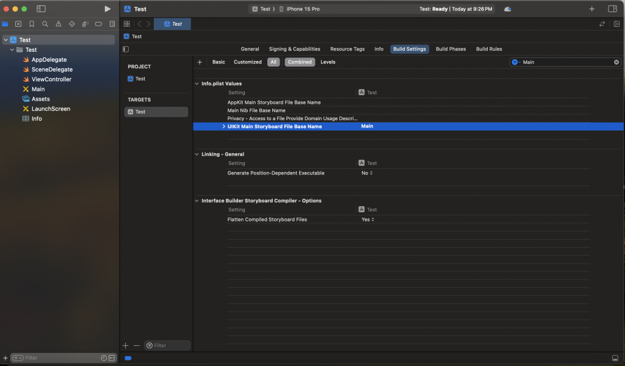Go forward with the right chevron

pos(148,24)
